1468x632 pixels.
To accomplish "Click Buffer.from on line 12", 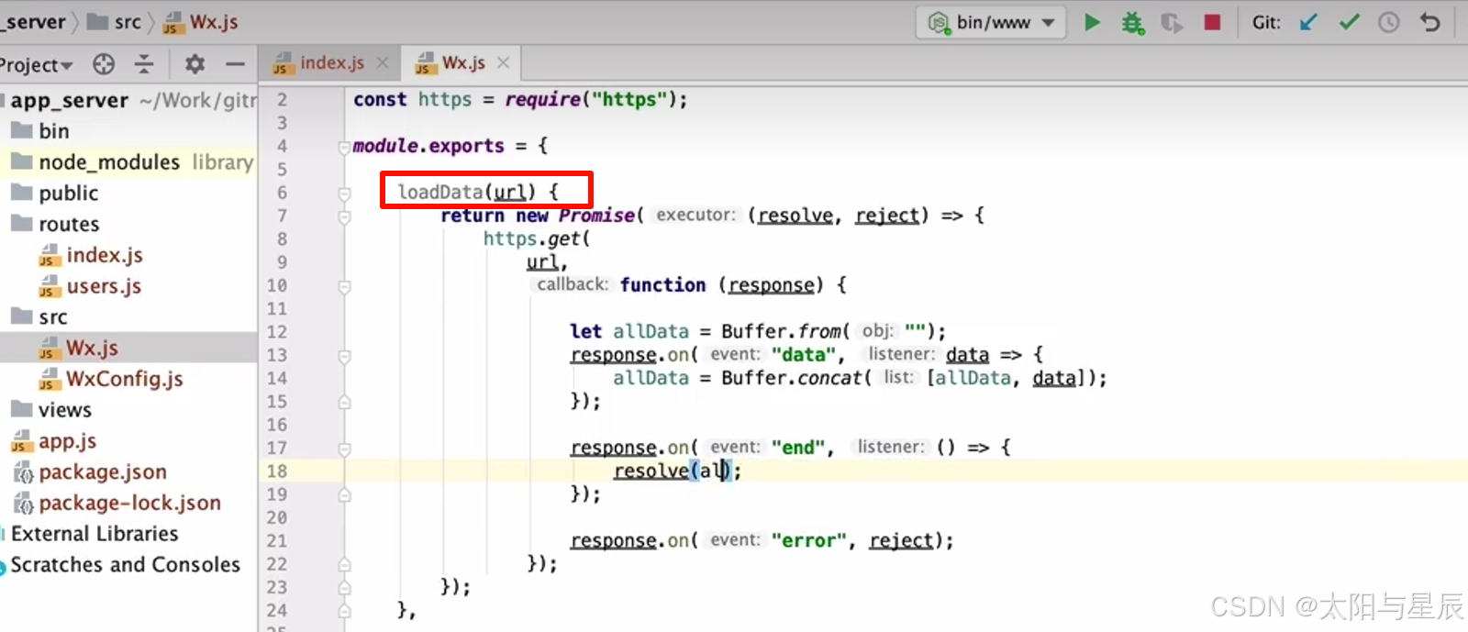I will pos(782,331).
